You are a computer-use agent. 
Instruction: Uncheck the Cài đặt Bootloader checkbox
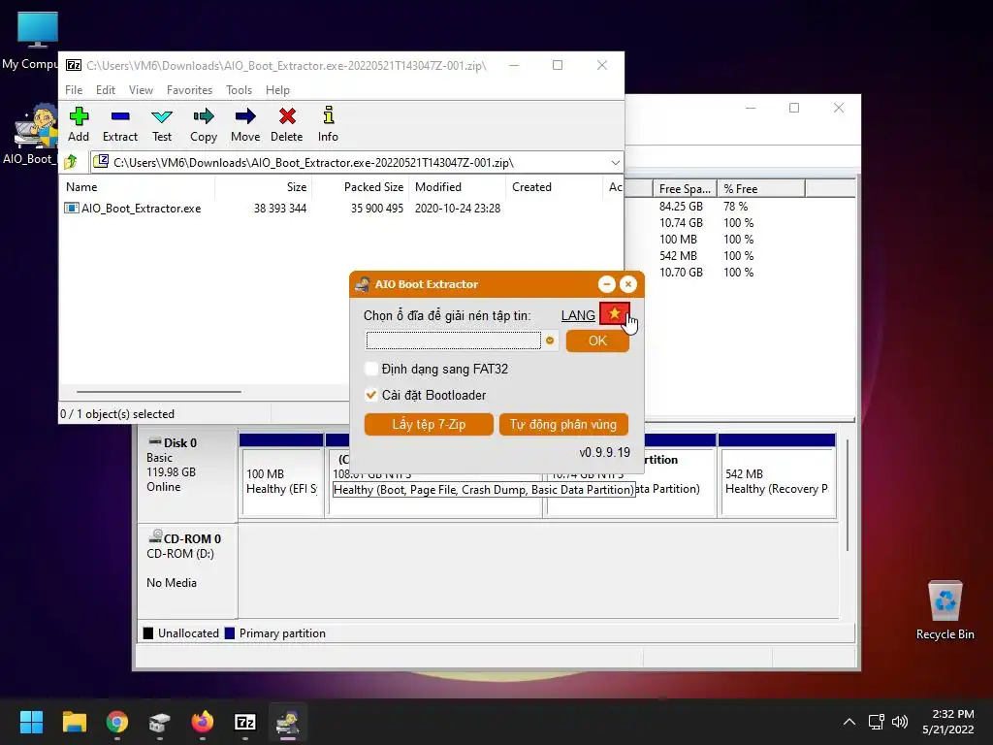371,395
